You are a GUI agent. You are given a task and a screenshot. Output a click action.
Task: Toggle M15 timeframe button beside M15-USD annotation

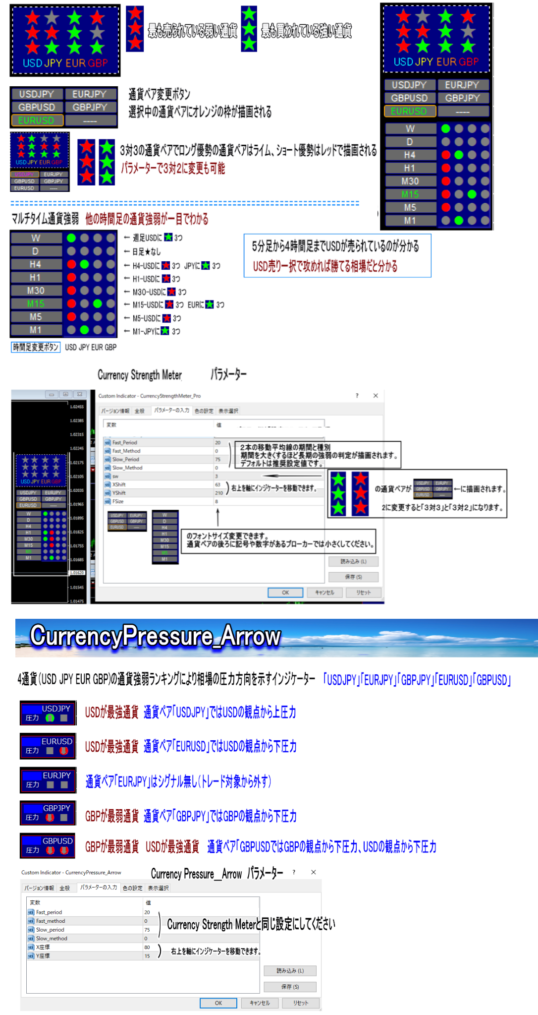36,303
